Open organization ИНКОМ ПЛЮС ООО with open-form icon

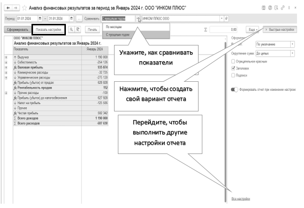pos(226,19)
